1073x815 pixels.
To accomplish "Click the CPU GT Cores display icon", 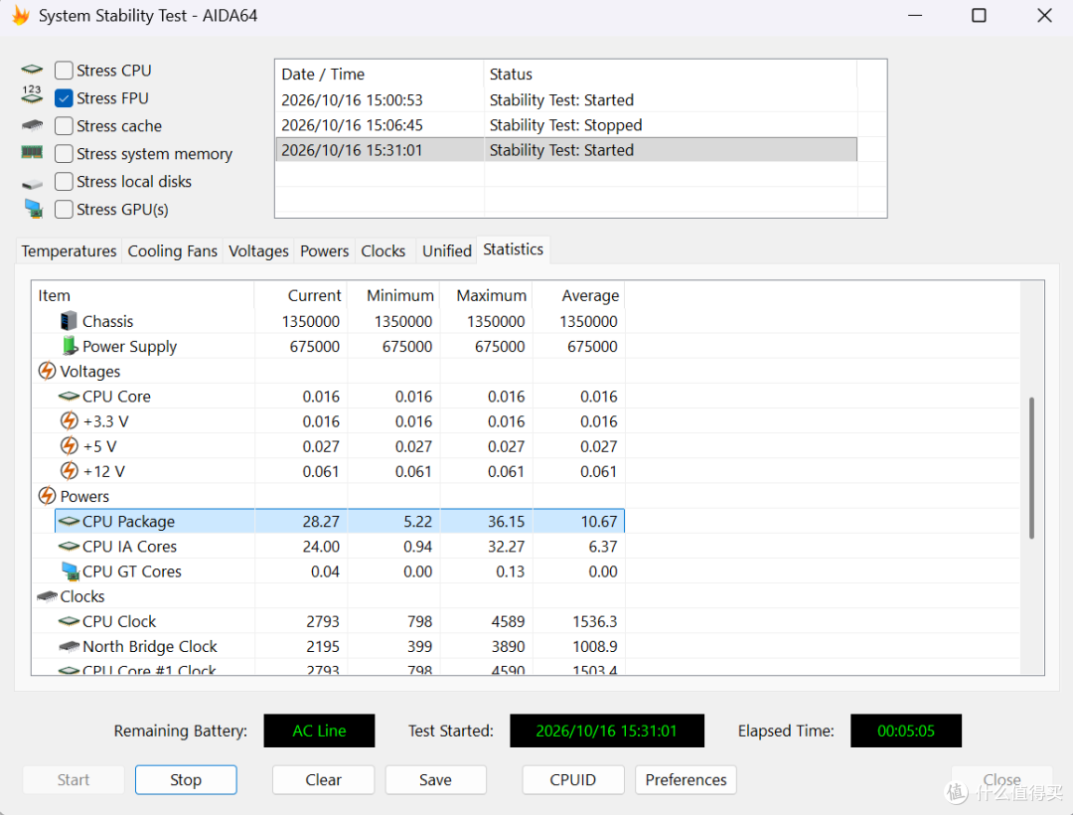I will click(70, 571).
